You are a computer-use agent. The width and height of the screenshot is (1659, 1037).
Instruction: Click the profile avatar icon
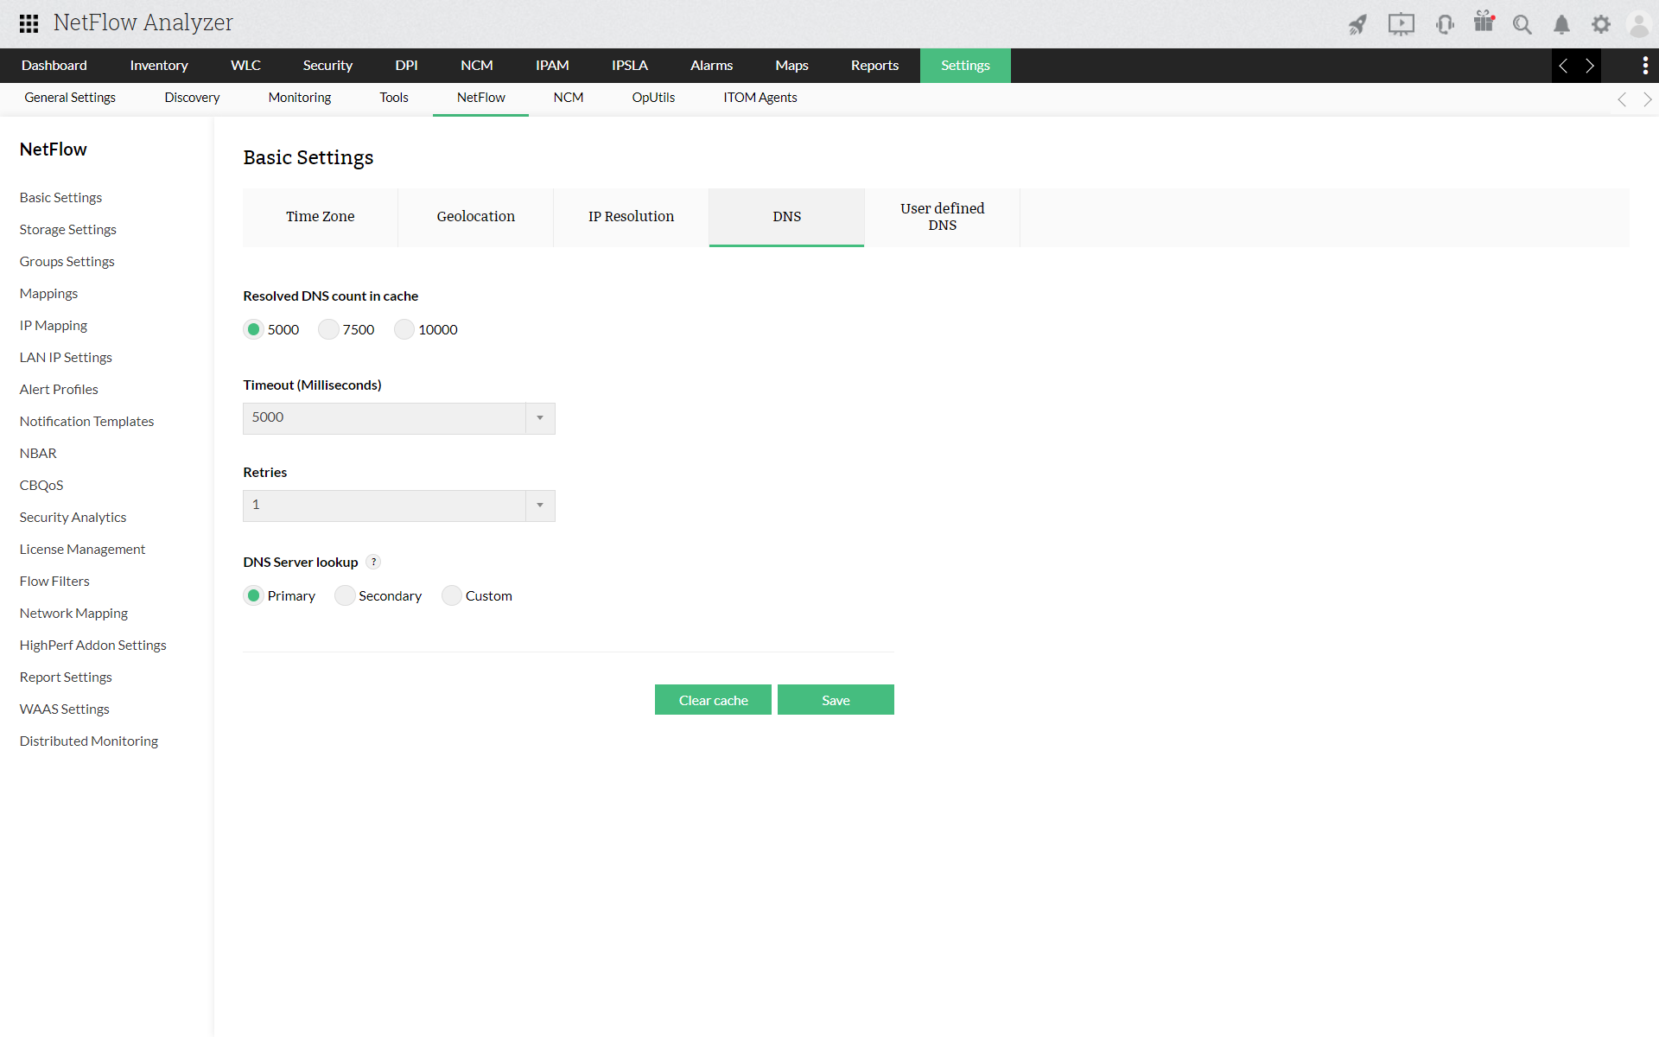[1638, 24]
